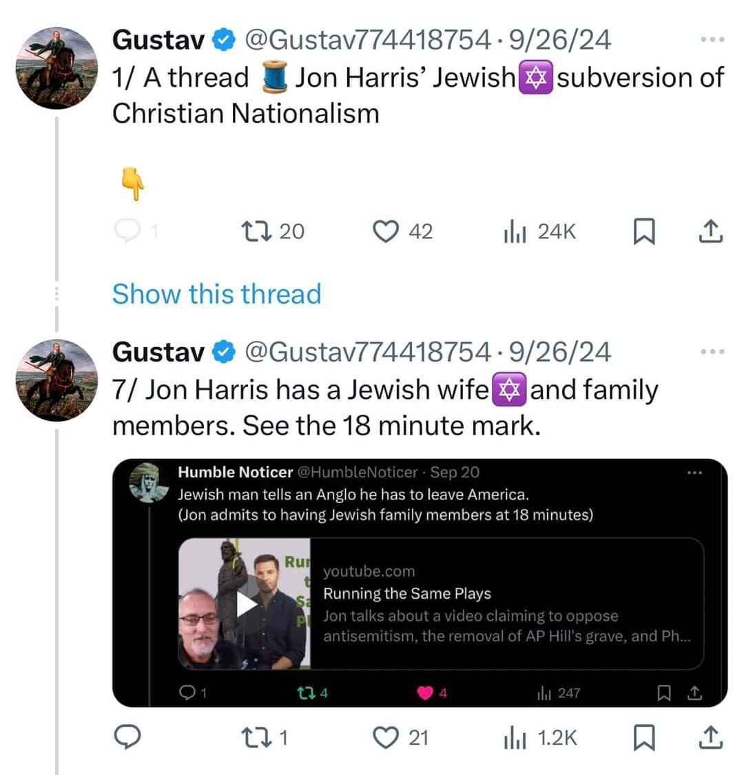The image size is (744, 775).
Task: Open more options on quoted Humble Noticer tweet
Action: [694, 473]
